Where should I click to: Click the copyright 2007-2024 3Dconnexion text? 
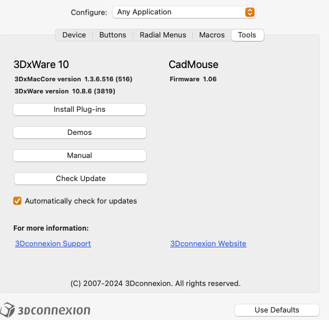(155, 284)
